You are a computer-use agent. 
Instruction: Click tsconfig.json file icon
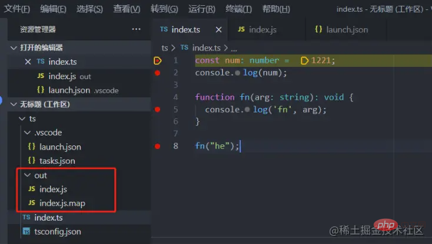pyautogui.click(x=26, y=231)
